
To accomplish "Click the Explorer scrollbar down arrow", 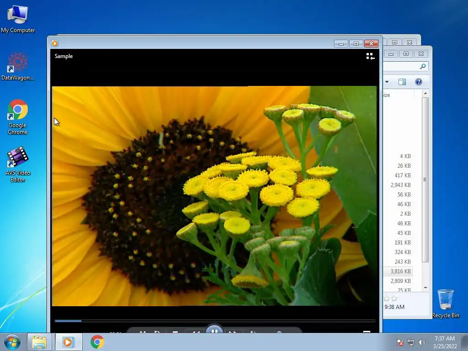I will pyautogui.click(x=425, y=288).
